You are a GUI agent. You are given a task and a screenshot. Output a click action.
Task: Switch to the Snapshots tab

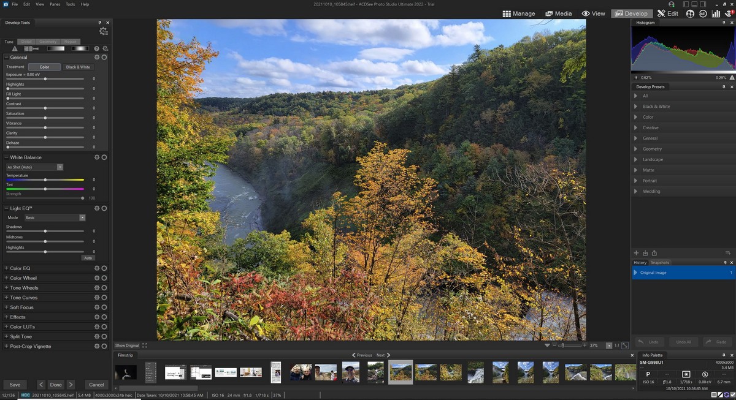(x=660, y=262)
